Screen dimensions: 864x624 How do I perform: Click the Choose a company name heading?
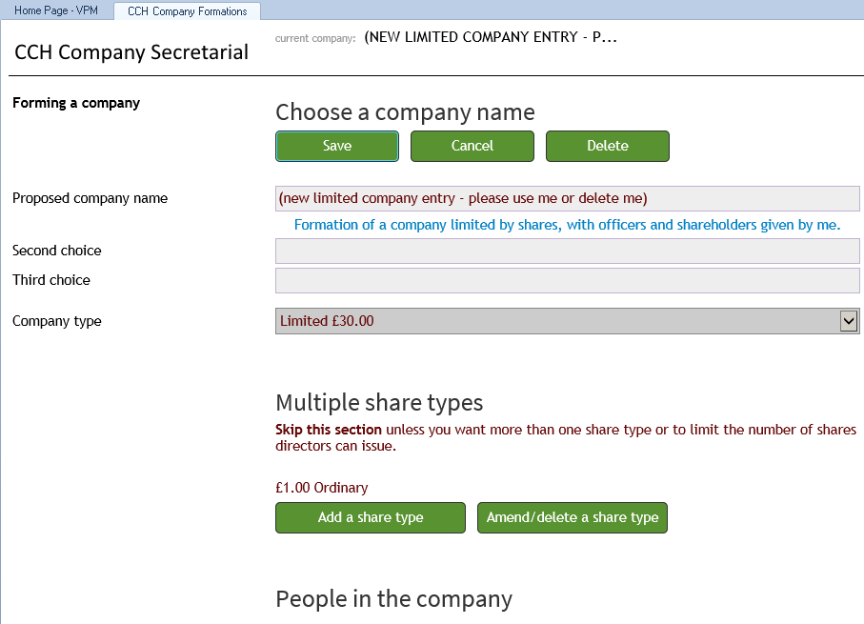405,112
